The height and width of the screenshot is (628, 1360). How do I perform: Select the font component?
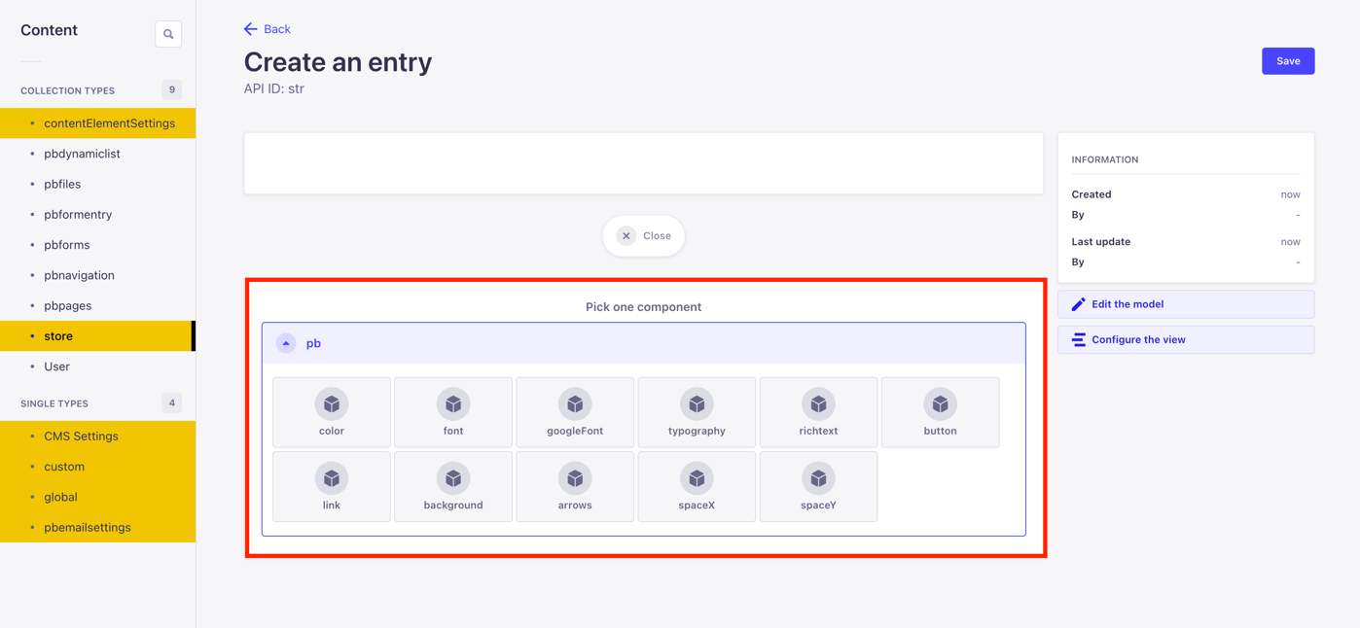(x=452, y=411)
